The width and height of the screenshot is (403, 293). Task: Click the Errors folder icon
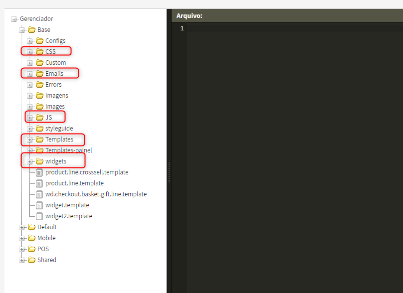tap(39, 85)
